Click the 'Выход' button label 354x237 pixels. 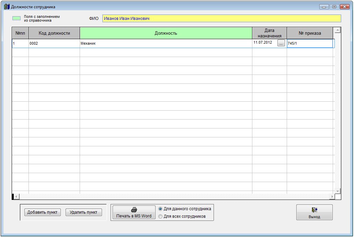314,217
